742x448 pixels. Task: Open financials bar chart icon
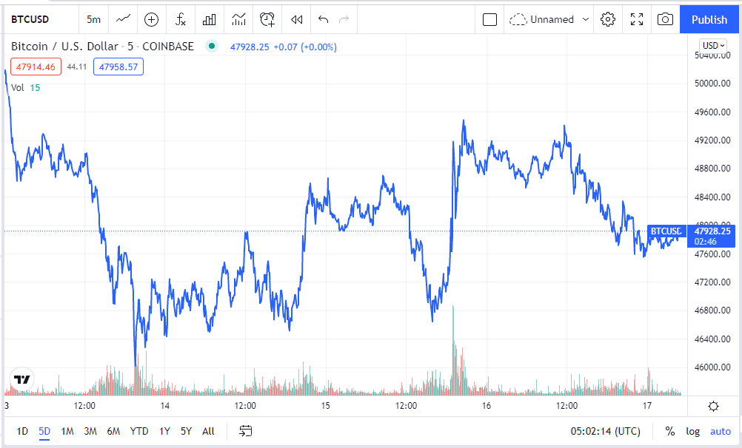tap(210, 19)
